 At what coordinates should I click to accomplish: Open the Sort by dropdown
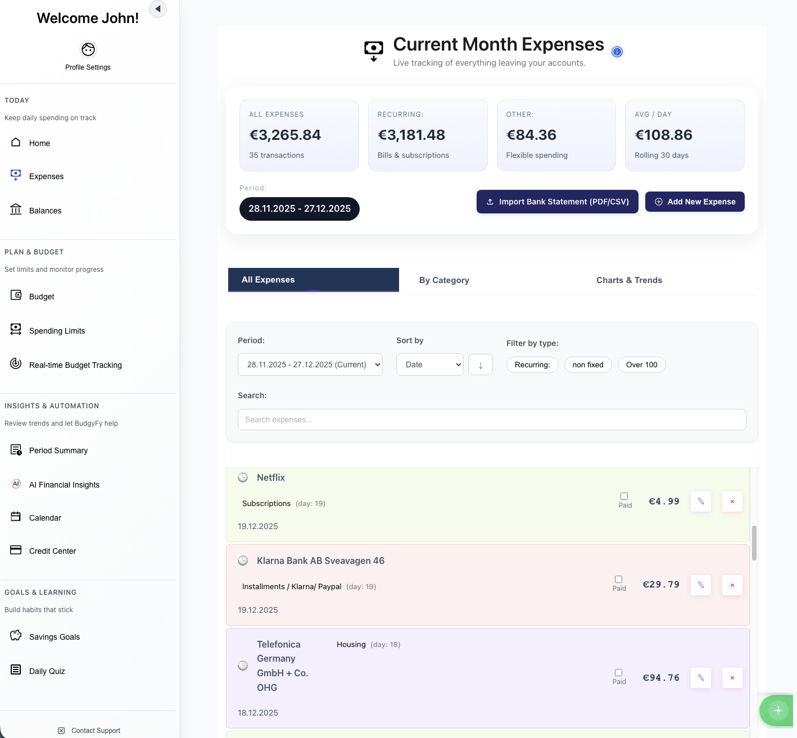coord(429,365)
